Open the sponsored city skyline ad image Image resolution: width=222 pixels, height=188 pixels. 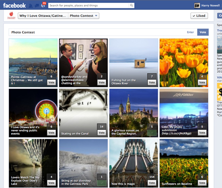220,44
